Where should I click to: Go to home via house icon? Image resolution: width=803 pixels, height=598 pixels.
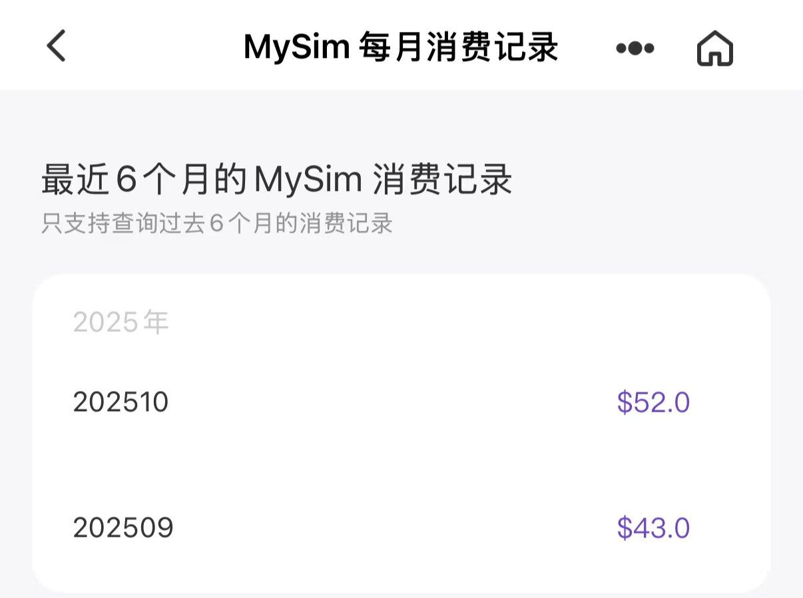pos(714,49)
